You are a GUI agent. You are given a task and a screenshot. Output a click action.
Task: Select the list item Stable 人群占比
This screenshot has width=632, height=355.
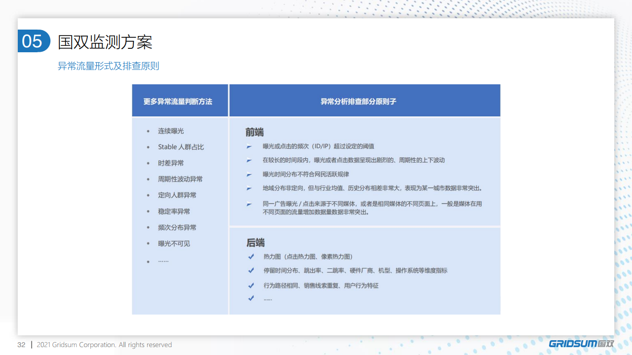pos(181,147)
